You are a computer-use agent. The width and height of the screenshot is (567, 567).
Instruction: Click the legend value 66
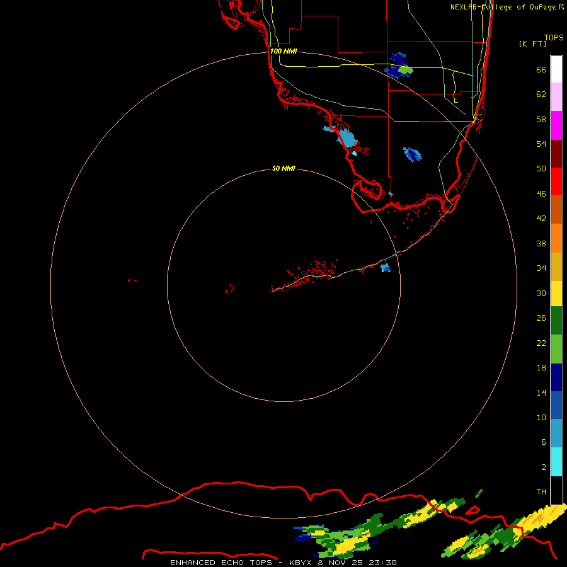point(541,70)
